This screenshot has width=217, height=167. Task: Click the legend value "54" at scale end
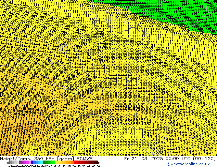coord(99,166)
